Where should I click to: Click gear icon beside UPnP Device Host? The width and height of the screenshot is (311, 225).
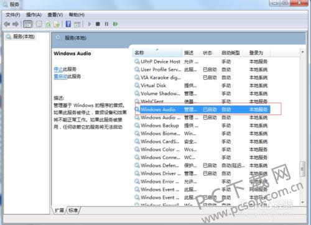(137, 62)
